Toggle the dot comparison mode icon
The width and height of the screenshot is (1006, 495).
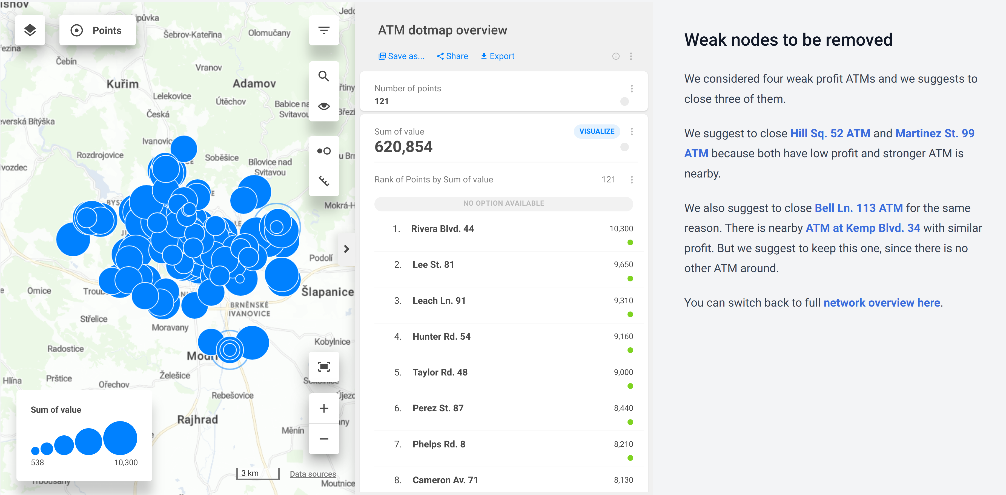click(323, 151)
